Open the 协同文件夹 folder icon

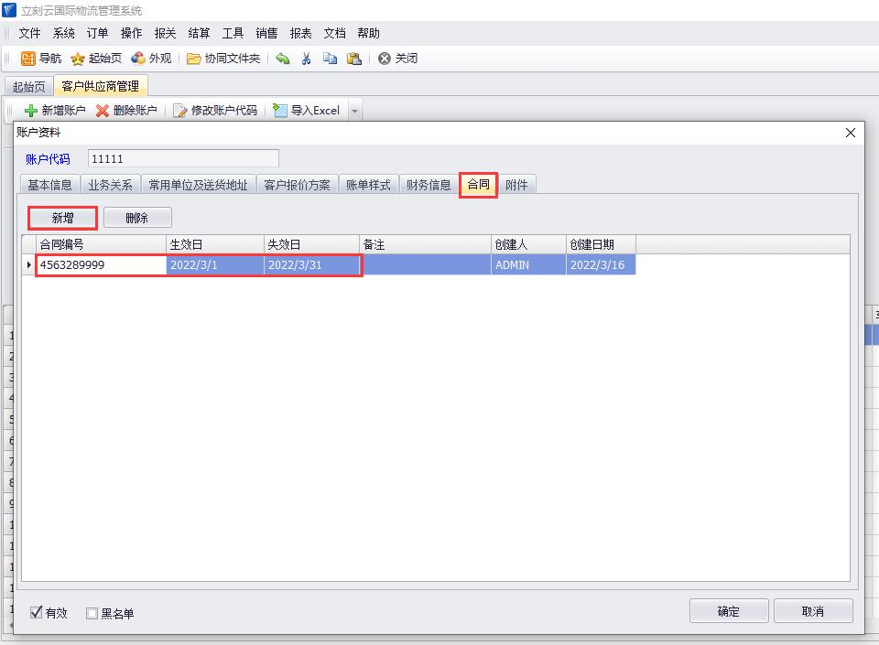point(193,59)
